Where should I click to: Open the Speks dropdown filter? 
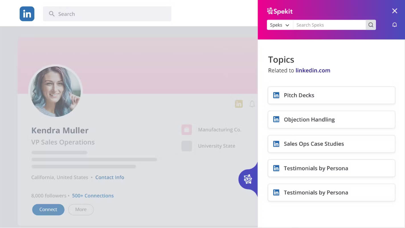[280, 25]
